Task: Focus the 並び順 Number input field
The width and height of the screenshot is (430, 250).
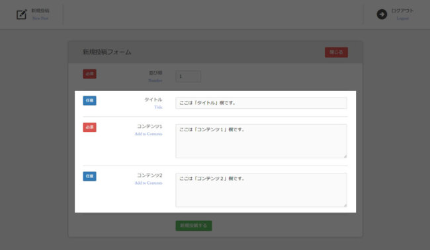Action: click(188, 77)
